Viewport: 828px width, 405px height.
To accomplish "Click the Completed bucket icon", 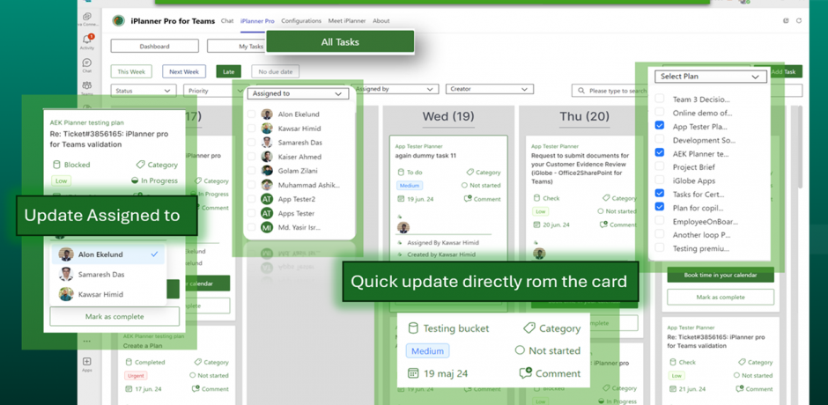I will [129, 362].
